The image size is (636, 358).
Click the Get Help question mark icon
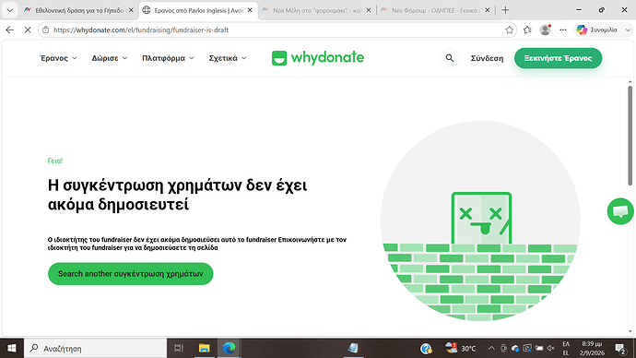click(426, 348)
